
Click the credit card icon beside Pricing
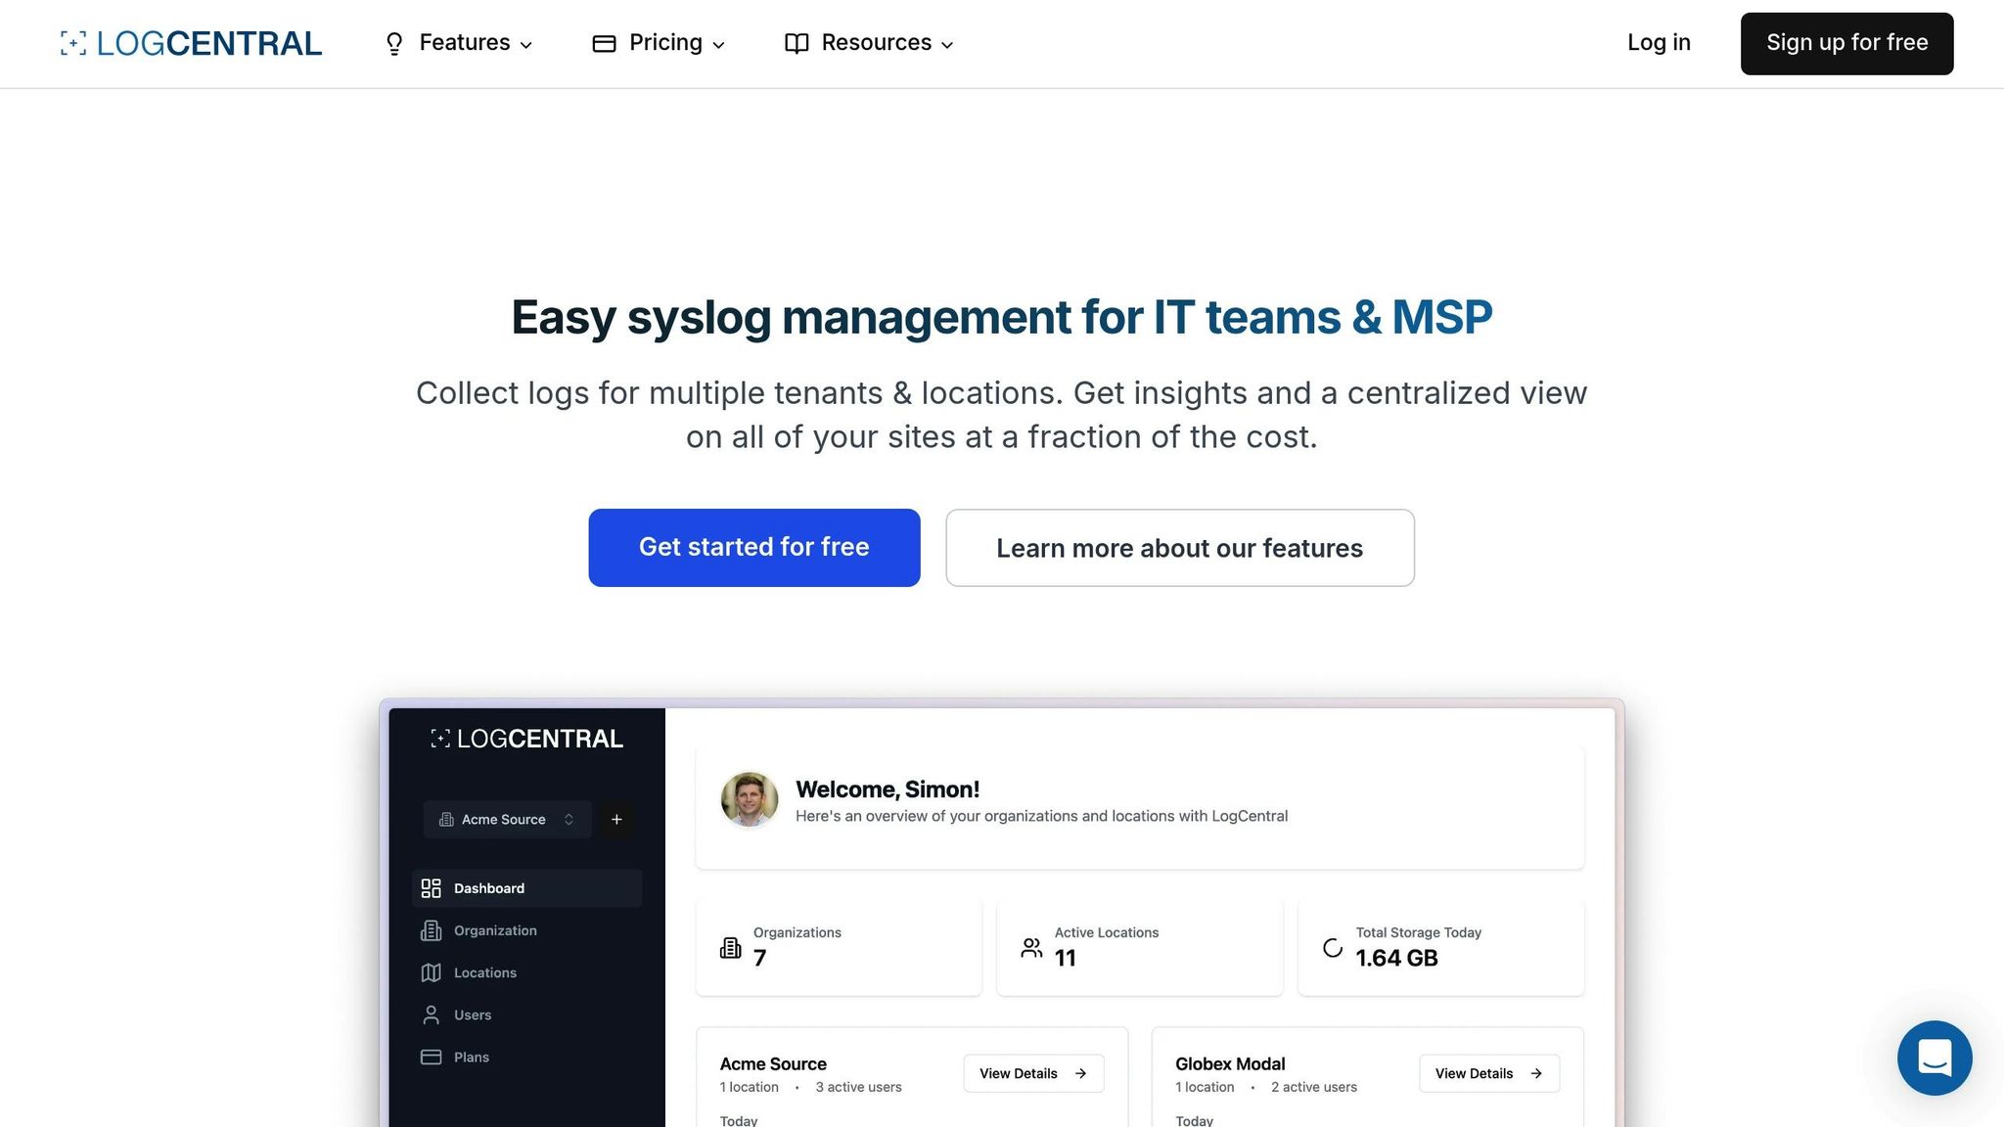pos(604,44)
